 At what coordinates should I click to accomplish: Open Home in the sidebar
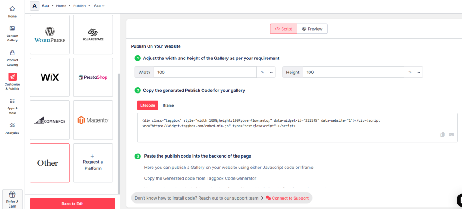pos(12,12)
